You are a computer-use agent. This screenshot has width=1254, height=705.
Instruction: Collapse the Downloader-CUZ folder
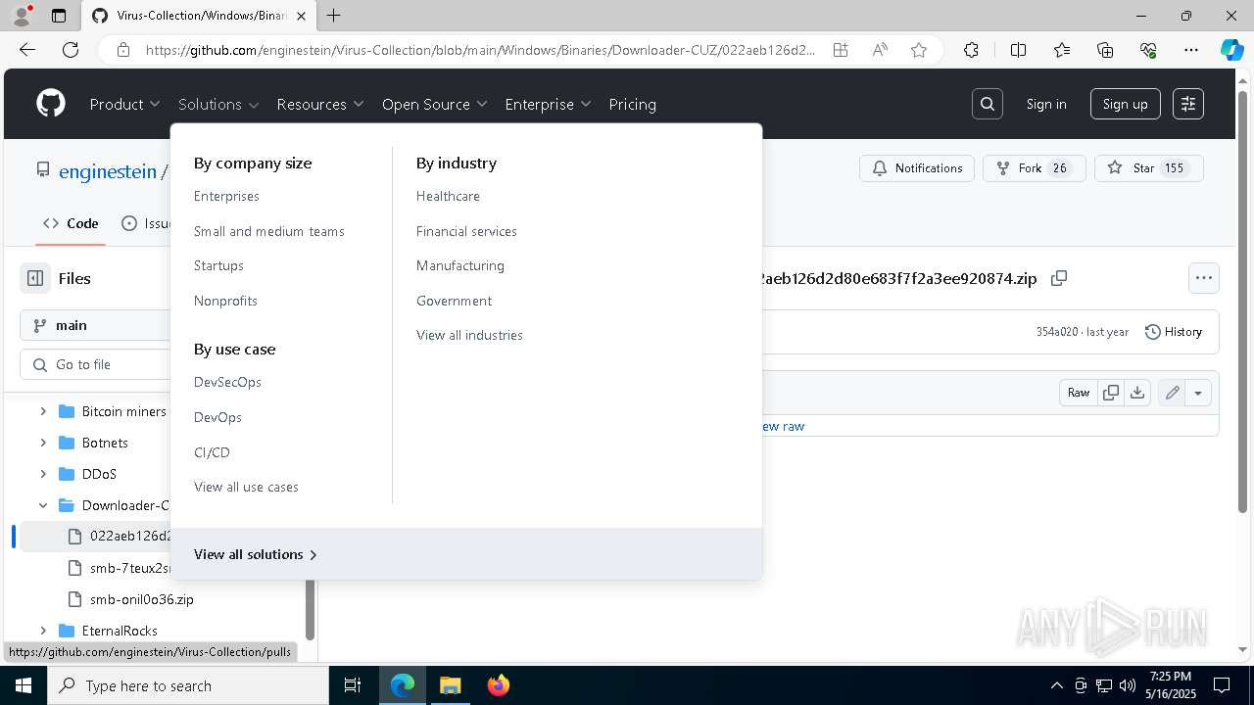tap(43, 505)
